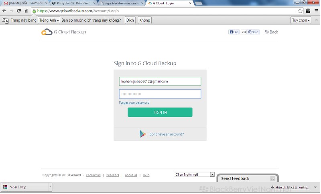Collapse the Send feedback panel arrow
Viewport: 321px width, 194px height.
272,178
